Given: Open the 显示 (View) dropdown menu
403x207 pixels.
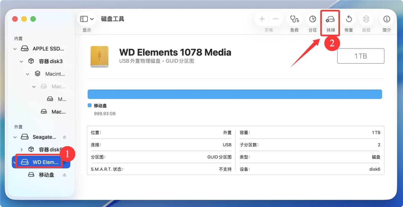Looking at the screenshot, I should coord(86,18).
